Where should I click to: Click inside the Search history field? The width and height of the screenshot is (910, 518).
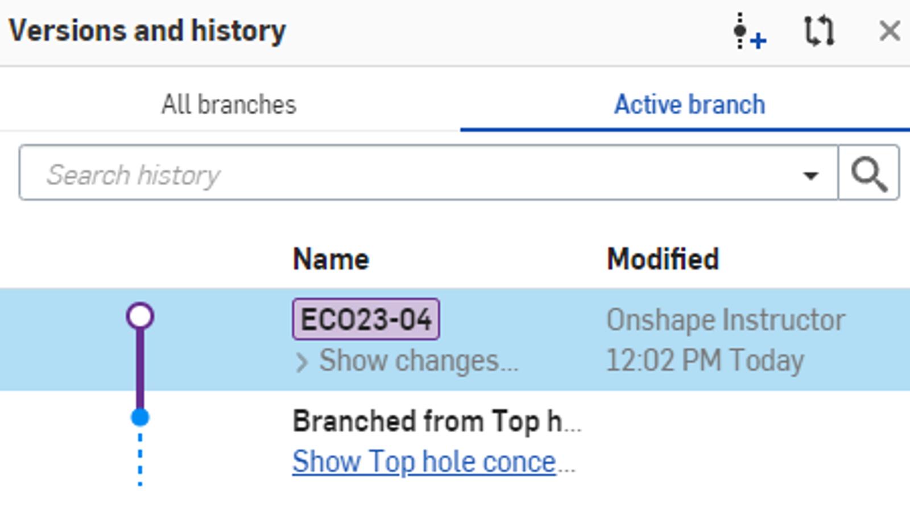point(341,174)
